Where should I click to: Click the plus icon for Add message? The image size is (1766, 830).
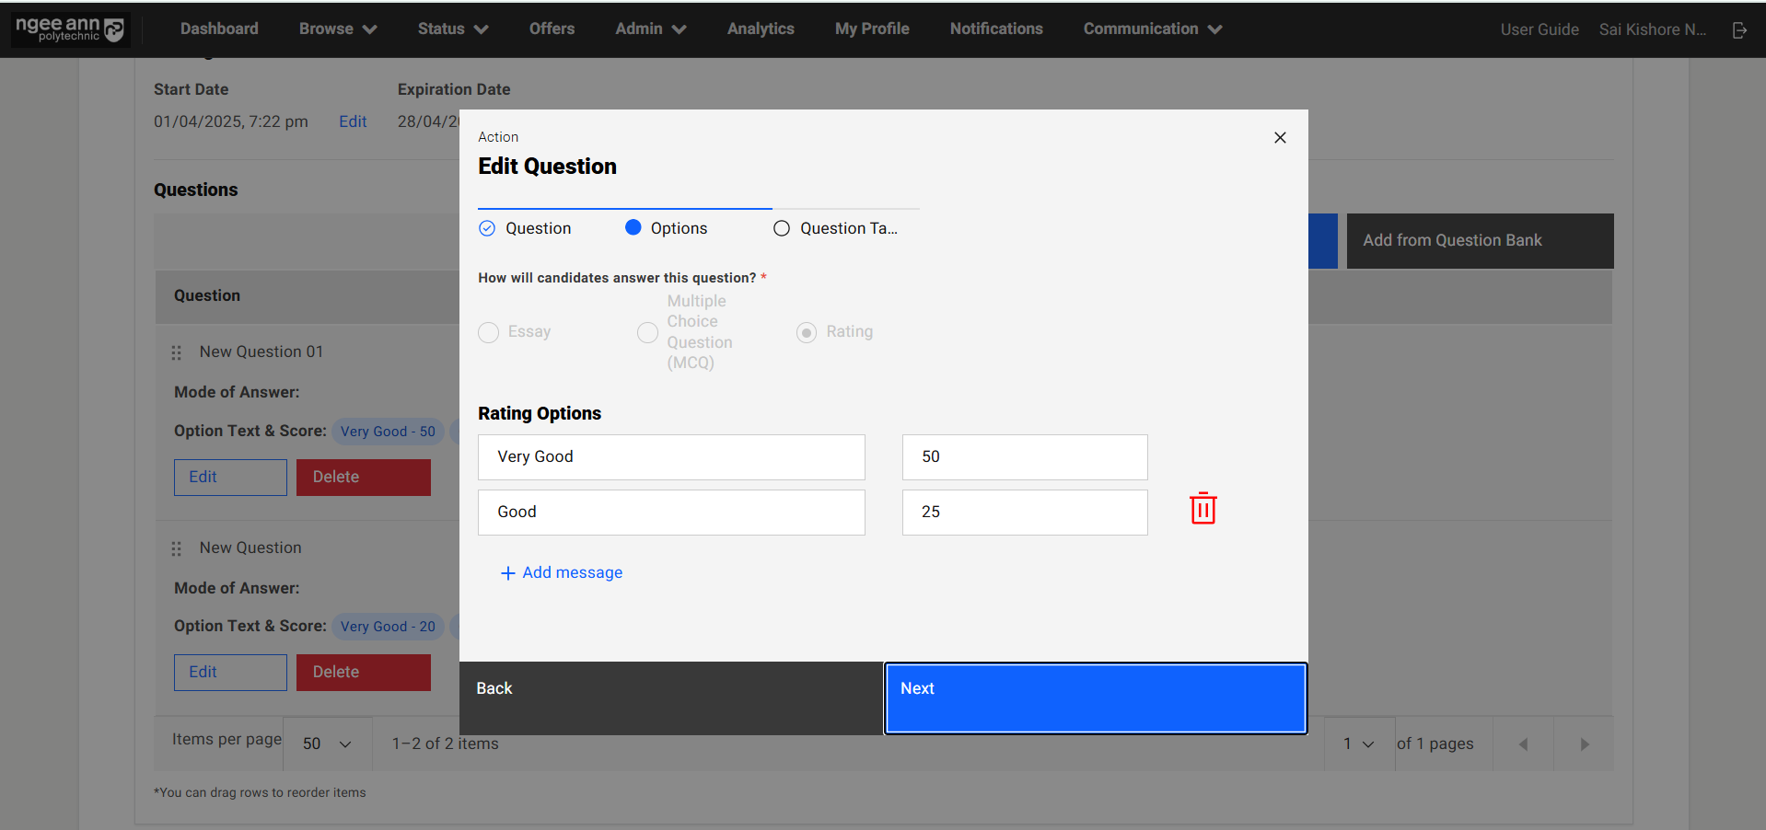507,573
